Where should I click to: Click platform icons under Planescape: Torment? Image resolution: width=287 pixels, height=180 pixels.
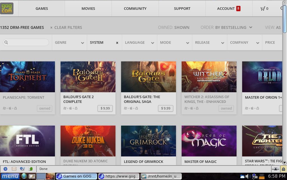click(10, 108)
